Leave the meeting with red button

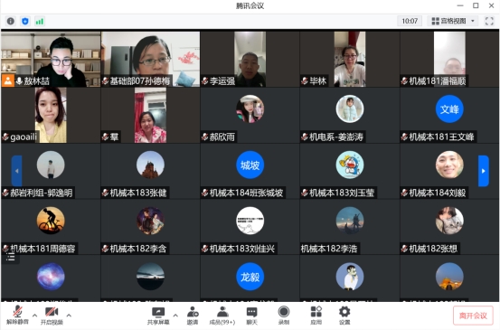[473, 316]
